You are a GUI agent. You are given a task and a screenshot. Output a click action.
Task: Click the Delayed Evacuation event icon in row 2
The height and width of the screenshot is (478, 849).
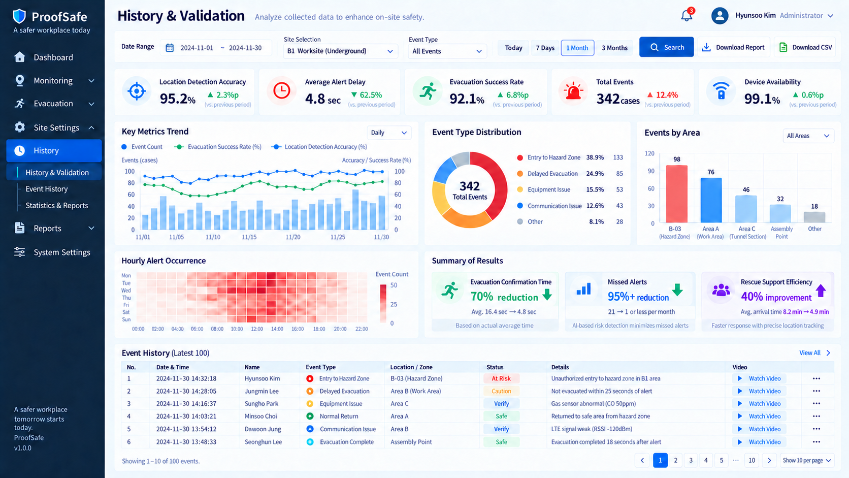(x=310, y=391)
